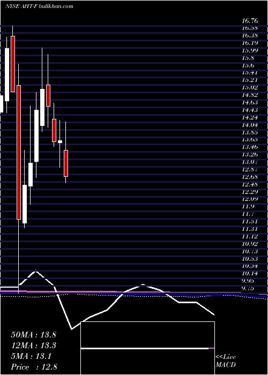Select the 13.85 price label
Screen dimensions: 268x375
click(250, 132)
